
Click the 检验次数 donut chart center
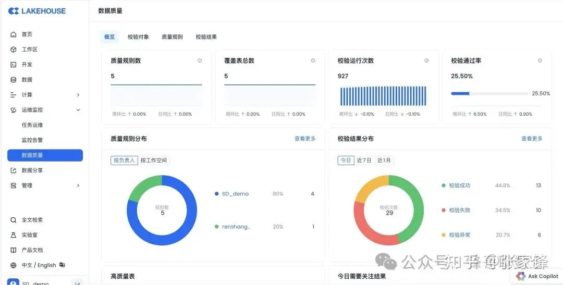pos(389,210)
